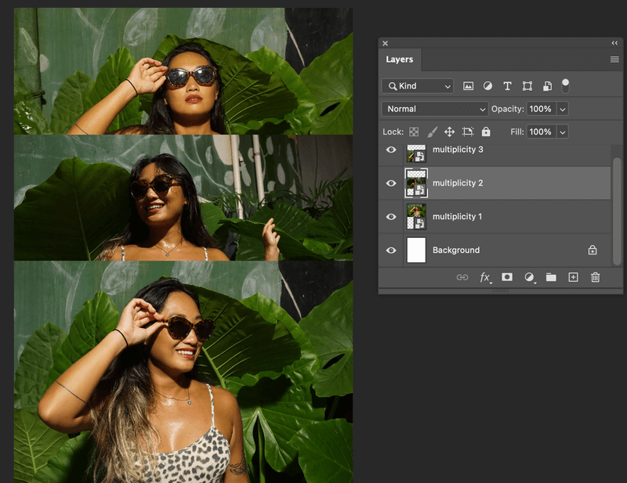Add a layer mask

pos(507,277)
